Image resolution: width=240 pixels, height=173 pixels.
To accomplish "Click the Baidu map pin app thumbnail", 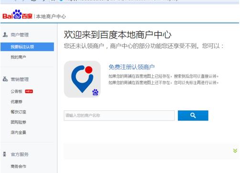I will click(82, 79).
